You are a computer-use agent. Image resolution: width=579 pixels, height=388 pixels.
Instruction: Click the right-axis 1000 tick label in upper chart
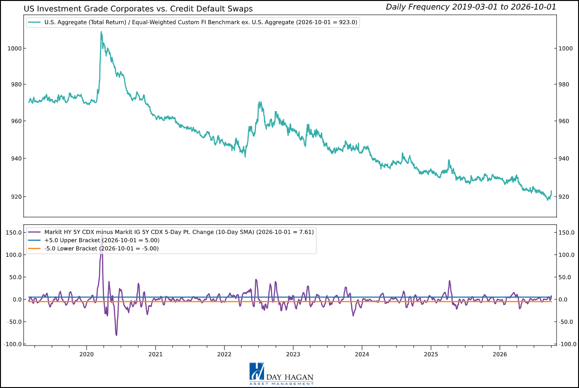[567, 48]
